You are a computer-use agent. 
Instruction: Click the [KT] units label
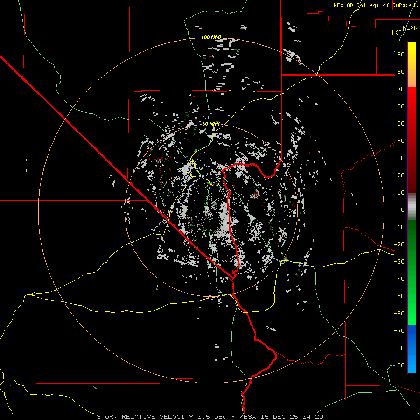click(398, 32)
